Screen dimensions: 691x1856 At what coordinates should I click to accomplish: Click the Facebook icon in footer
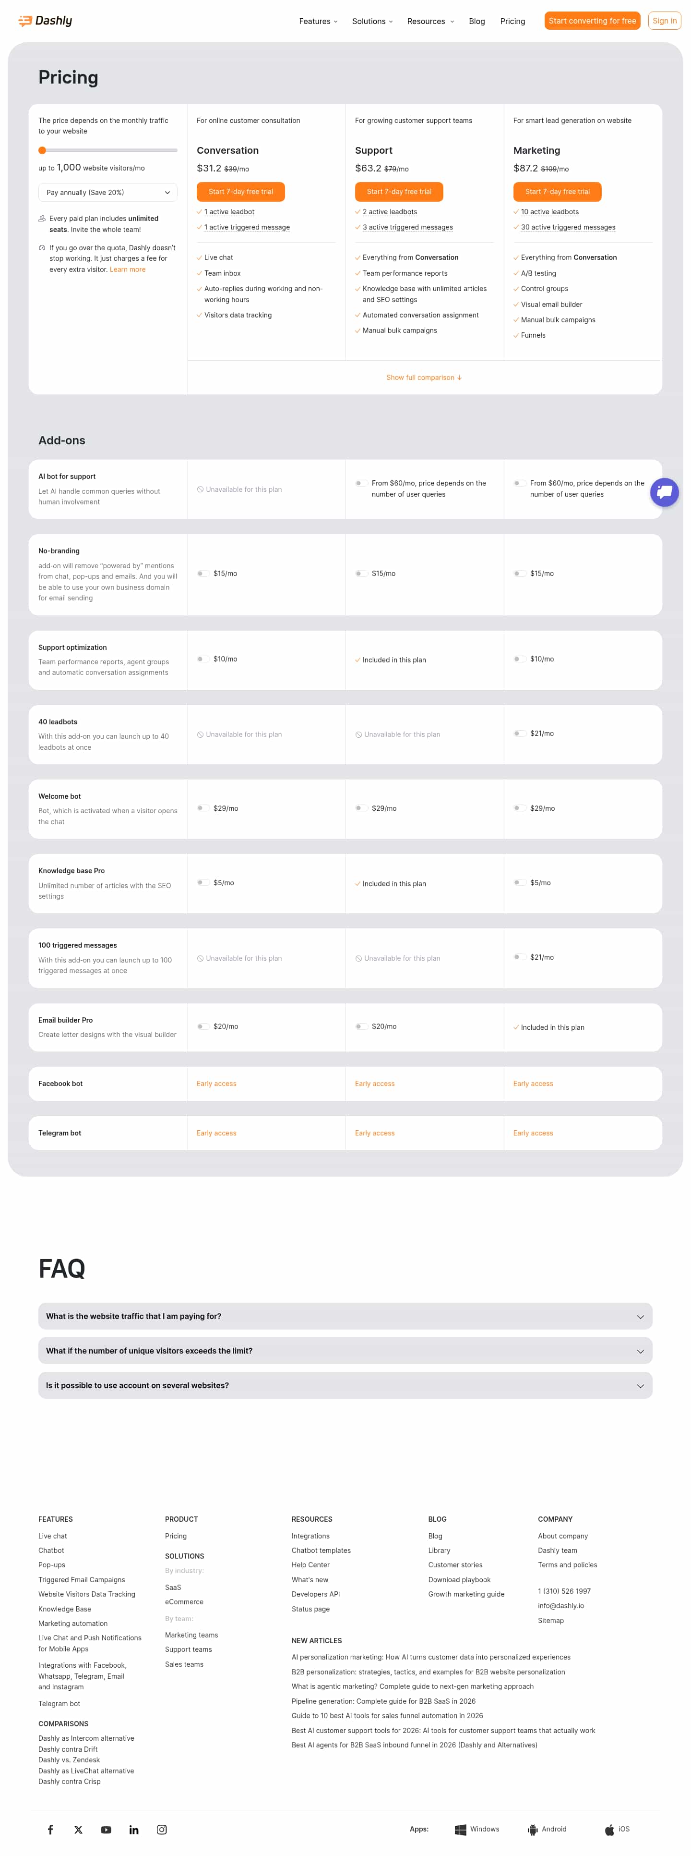coord(50,1829)
